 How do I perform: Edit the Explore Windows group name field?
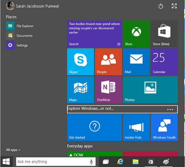coord(122,109)
